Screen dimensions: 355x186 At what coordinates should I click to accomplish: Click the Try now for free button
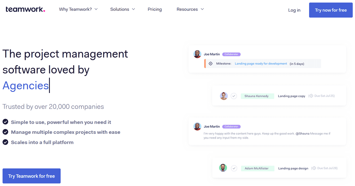pos(331,10)
